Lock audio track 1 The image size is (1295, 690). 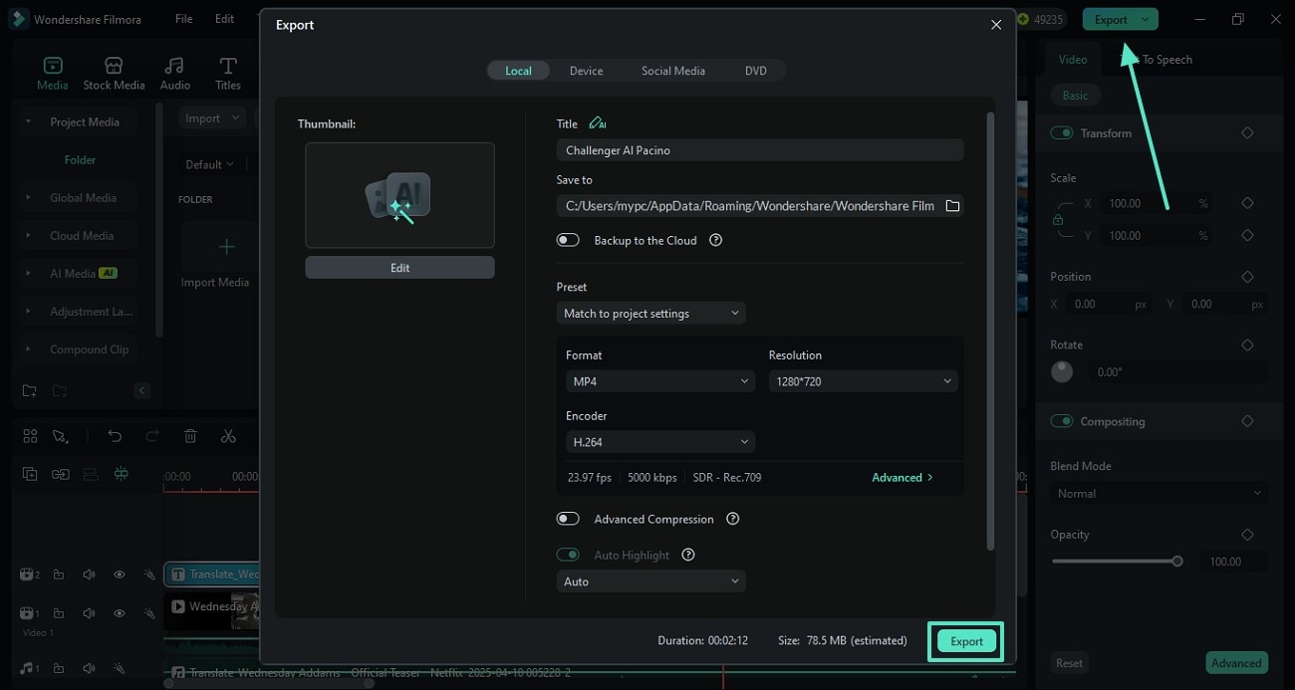click(59, 668)
